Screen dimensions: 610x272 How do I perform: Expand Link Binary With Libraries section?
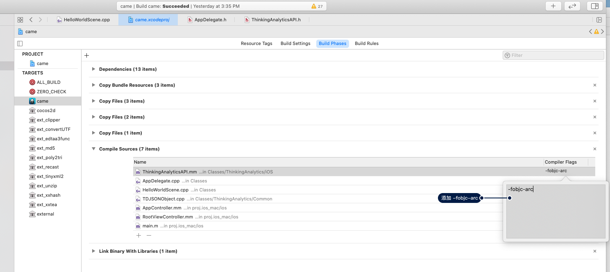[94, 251]
